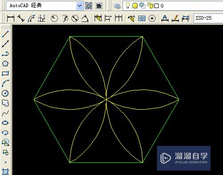
Task: Select the Polyline tool
Action: click(x=5, y=54)
